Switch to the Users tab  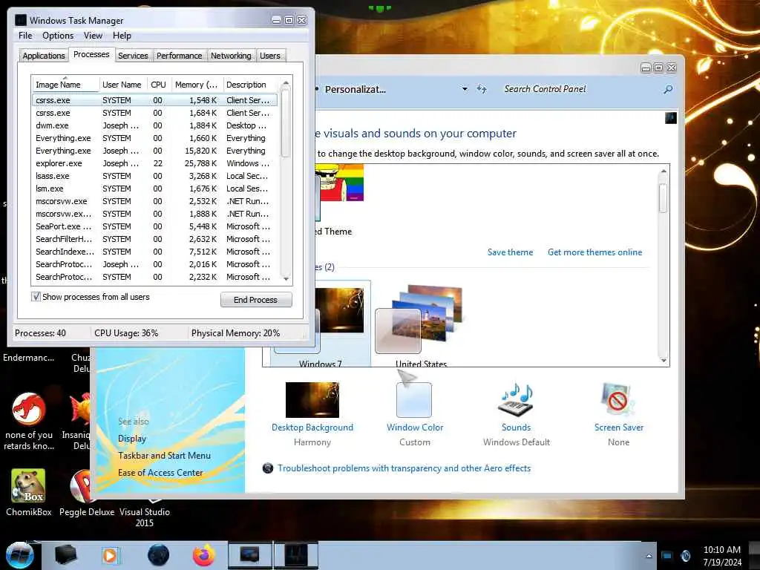(x=269, y=56)
